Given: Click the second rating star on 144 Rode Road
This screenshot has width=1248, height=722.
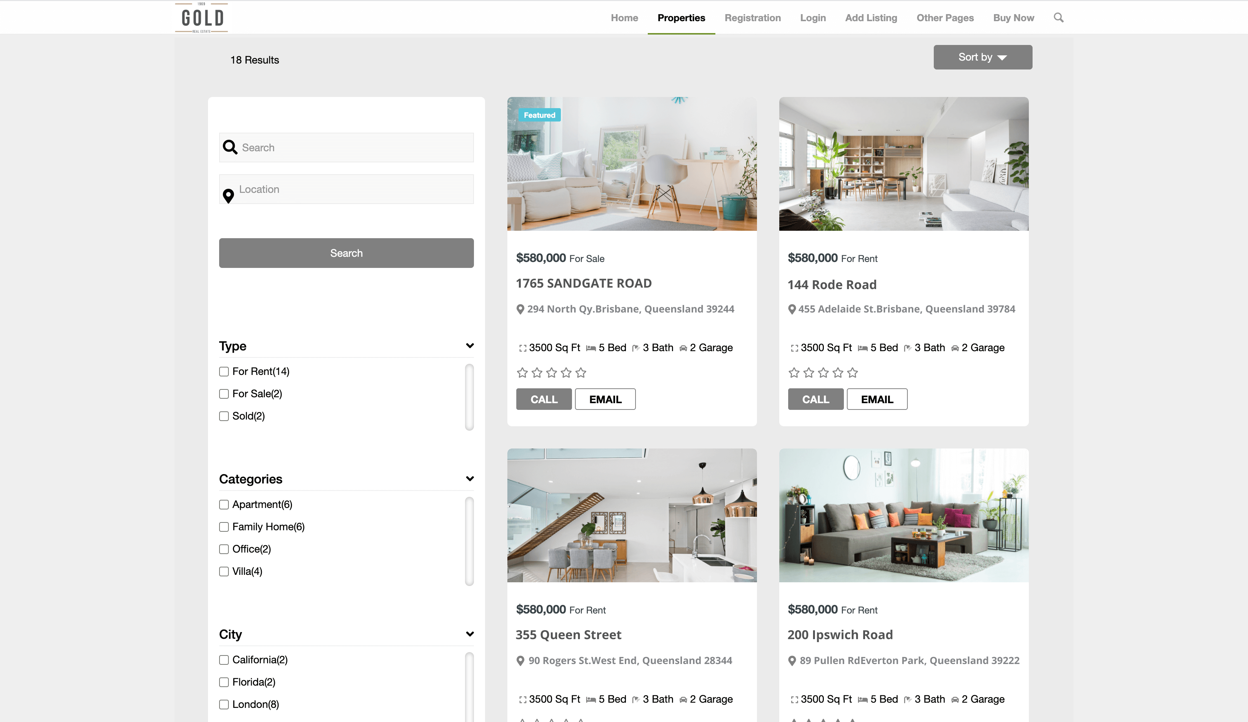Looking at the screenshot, I should coord(808,373).
